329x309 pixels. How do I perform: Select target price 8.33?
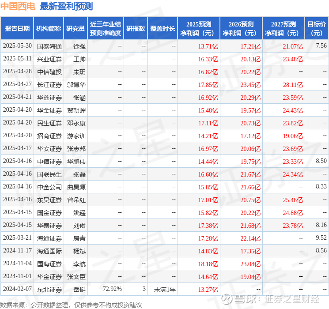[x=321, y=186]
